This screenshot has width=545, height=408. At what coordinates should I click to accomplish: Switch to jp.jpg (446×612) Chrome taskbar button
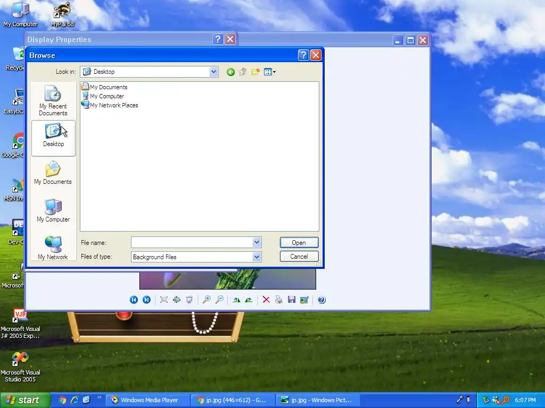(233, 400)
